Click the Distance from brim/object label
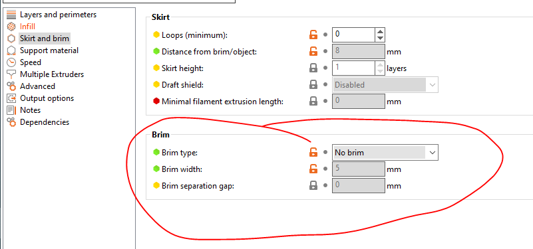The width and height of the screenshot is (533, 249). [x=210, y=52]
